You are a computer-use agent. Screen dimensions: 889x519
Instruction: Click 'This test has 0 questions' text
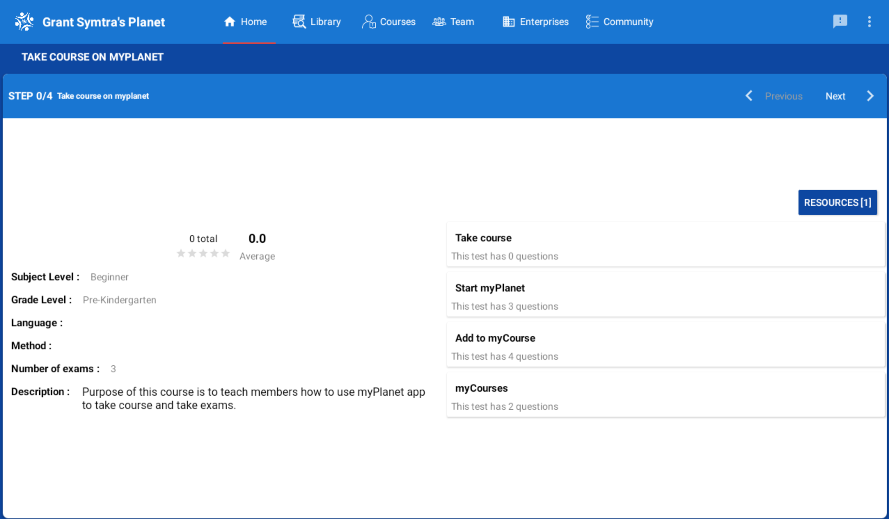[x=504, y=256]
